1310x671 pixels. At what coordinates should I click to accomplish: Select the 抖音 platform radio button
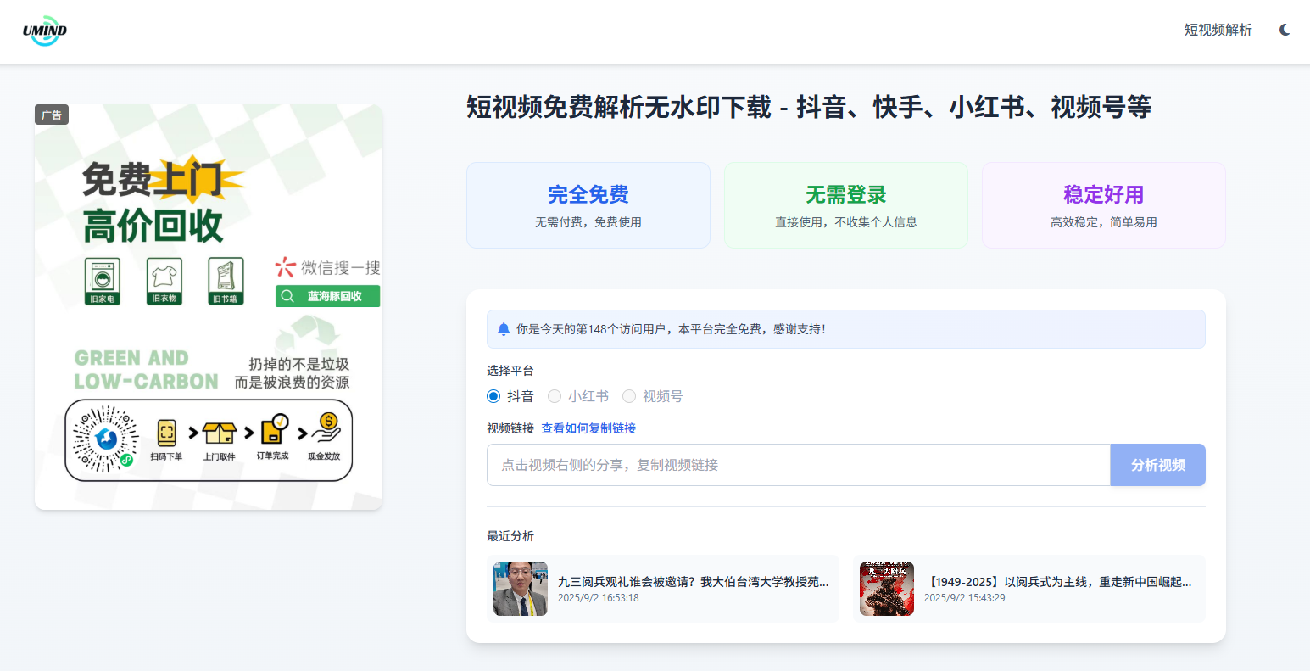(493, 396)
